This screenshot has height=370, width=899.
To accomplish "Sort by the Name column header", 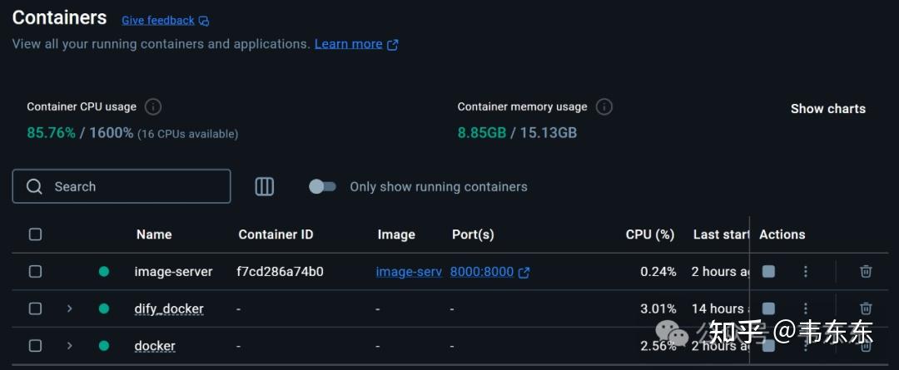I will 154,234.
